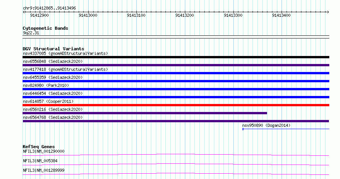Click the 91413000 ruler tick label
Image resolution: width=340 pixels, height=179 pixels.
click(88, 15)
